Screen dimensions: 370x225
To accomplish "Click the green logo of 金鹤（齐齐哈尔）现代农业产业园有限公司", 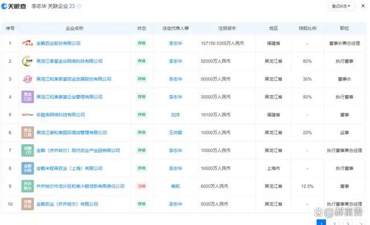I will 28,151.
